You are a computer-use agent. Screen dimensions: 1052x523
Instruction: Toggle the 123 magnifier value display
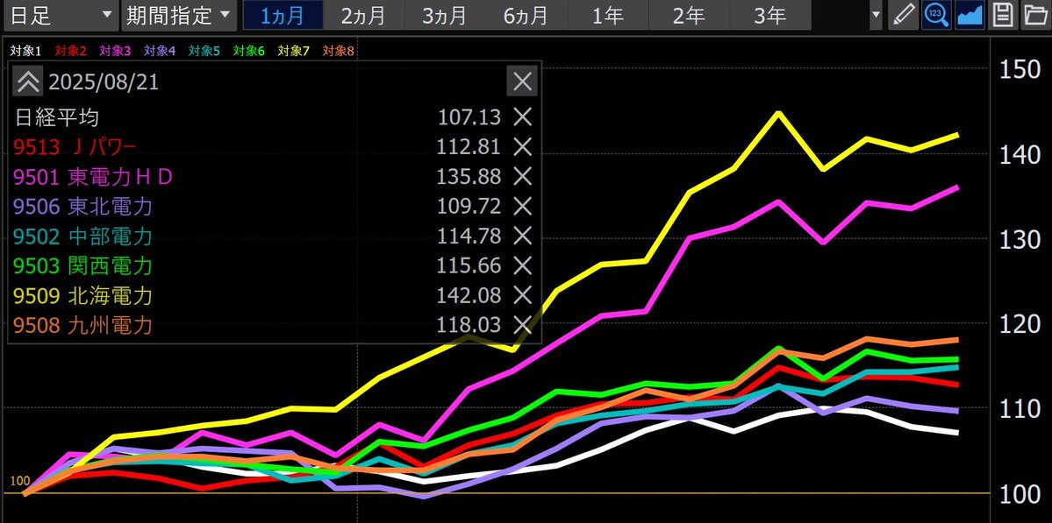936,16
